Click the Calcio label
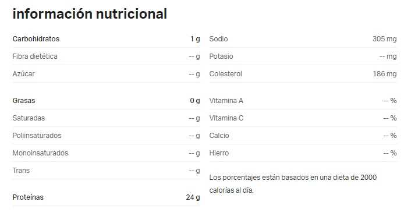 click(219, 136)
